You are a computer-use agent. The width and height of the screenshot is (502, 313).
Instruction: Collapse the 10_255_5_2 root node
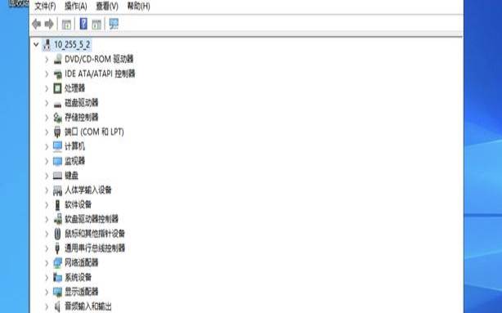point(36,45)
